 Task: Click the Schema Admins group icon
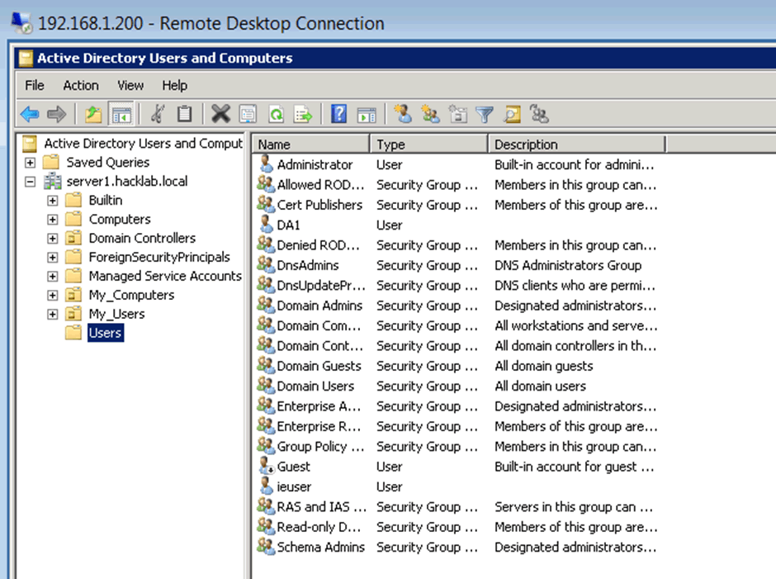[x=266, y=547]
